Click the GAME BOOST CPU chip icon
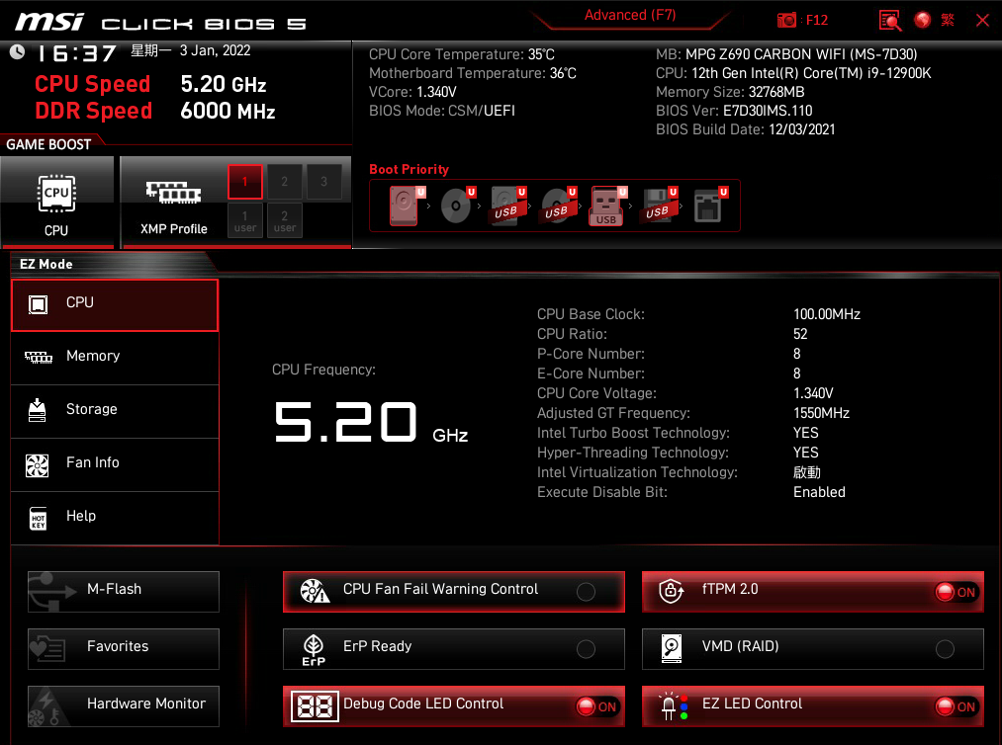The width and height of the screenshot is (1002, 745). 56,193
